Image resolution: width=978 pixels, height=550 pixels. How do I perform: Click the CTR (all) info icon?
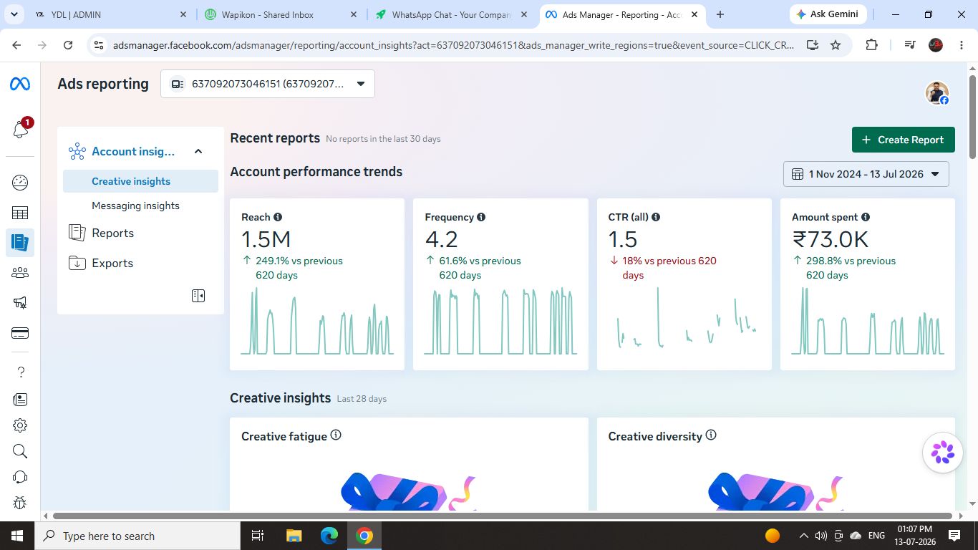tap(656, 217)
